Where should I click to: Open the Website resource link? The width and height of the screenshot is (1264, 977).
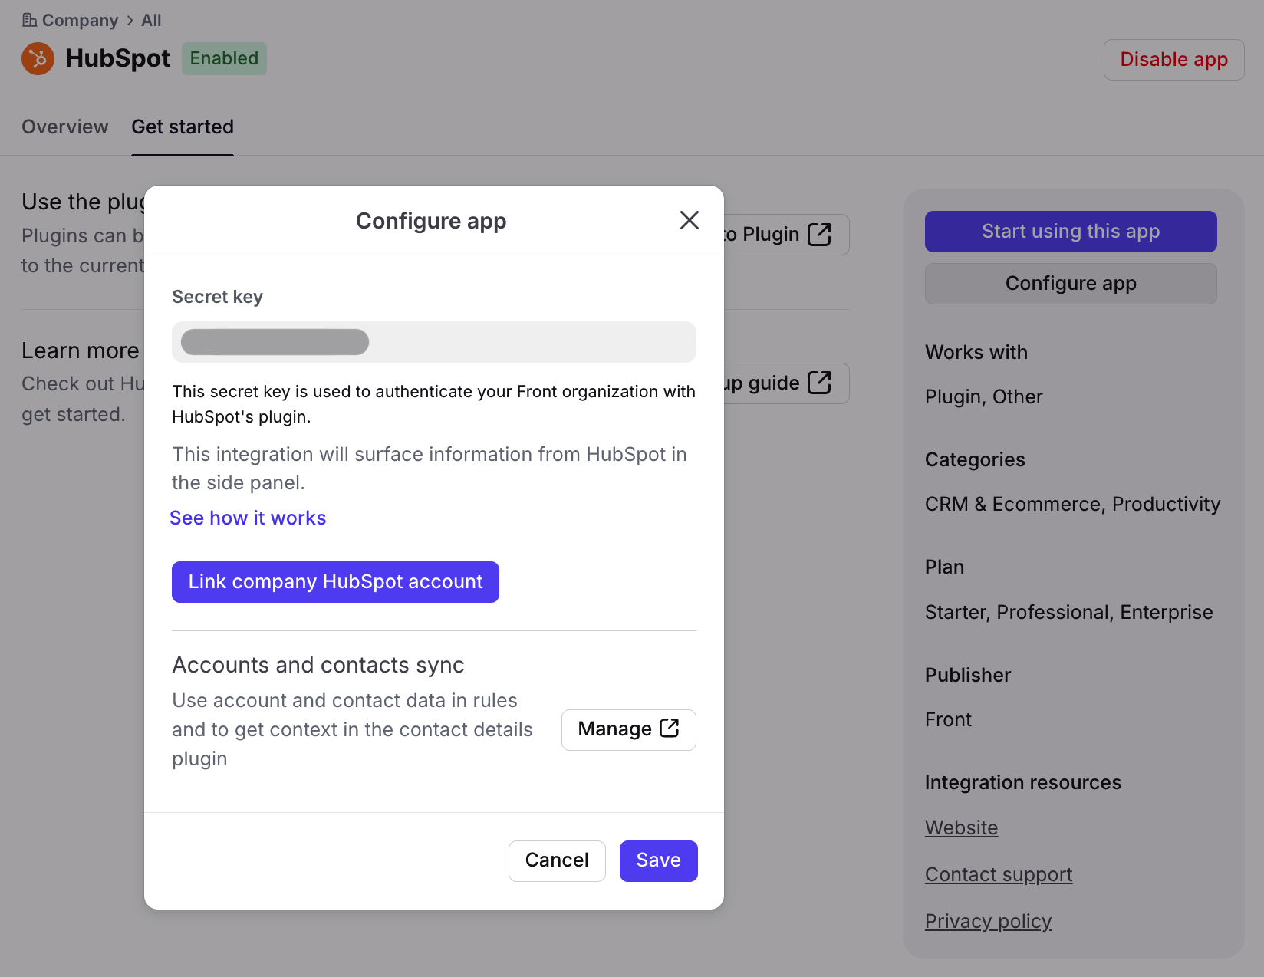(x=961, y=828)
